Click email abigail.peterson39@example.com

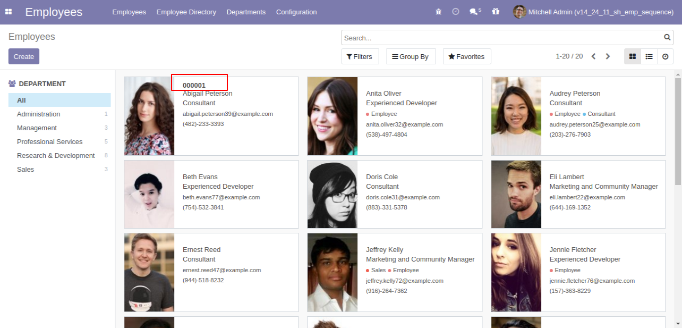coord(228,114)
